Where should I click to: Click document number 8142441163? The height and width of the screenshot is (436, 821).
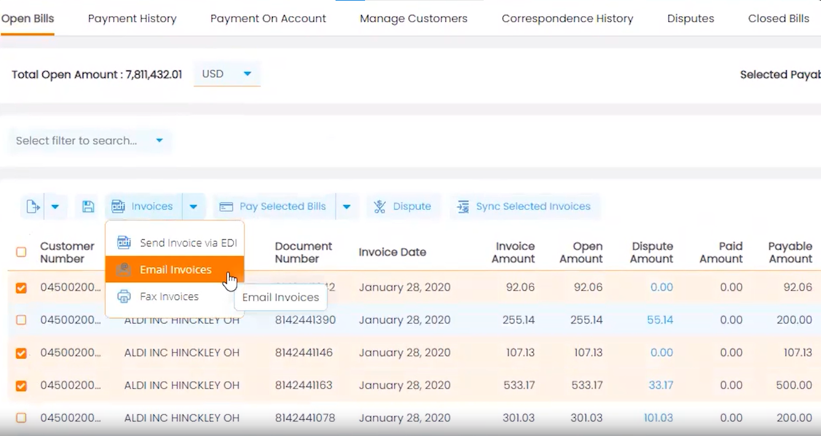304,385
